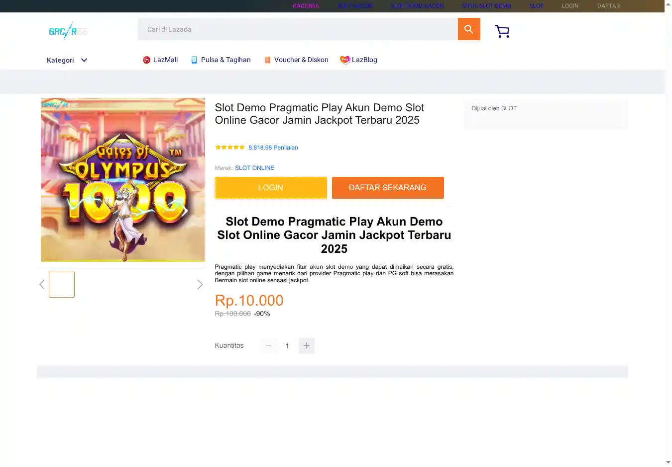Expand the Kategori dropdown chevron

point(84,60)
